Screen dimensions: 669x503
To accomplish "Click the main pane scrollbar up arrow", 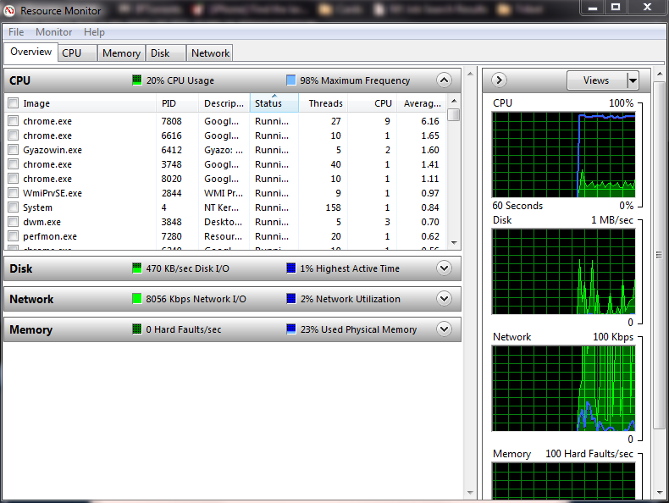I will click(470, 75).
